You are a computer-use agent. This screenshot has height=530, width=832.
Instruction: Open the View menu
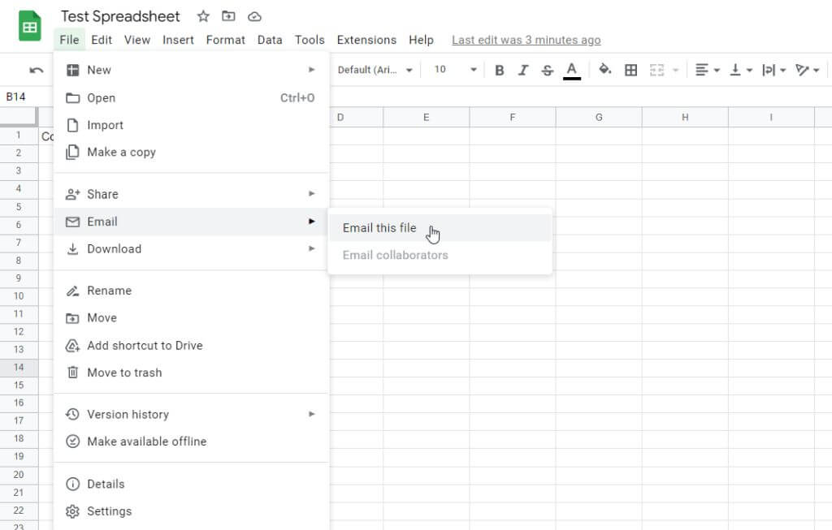tap(136, 40)
